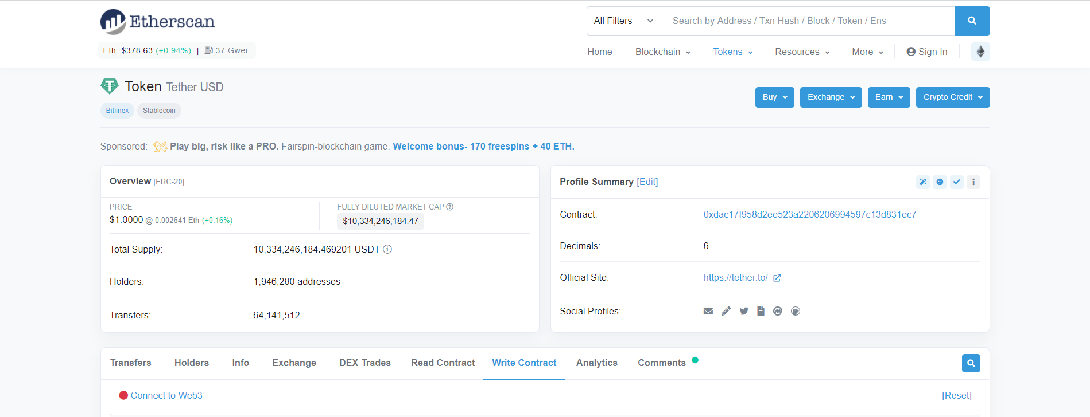Expand the Blockchain nav menu

click(663, 52)
